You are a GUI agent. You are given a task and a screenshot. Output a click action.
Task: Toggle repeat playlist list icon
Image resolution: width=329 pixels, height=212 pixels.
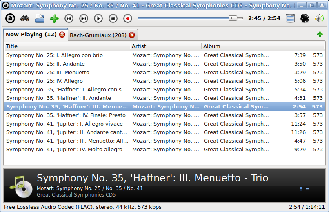290,18
